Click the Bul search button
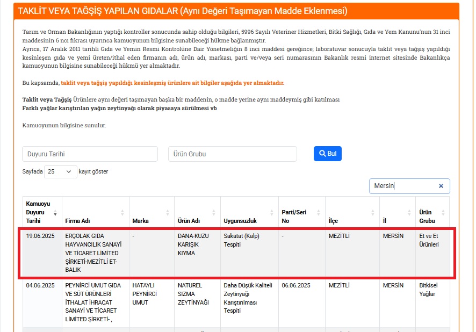 328,154
